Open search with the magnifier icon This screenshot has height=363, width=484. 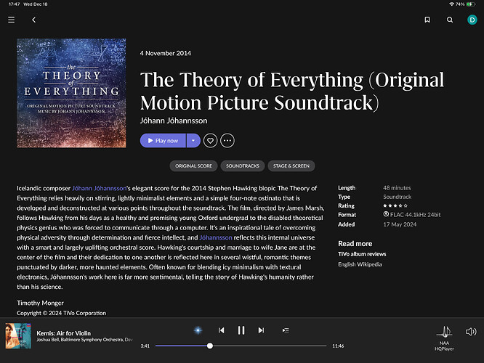coord(450,20)
